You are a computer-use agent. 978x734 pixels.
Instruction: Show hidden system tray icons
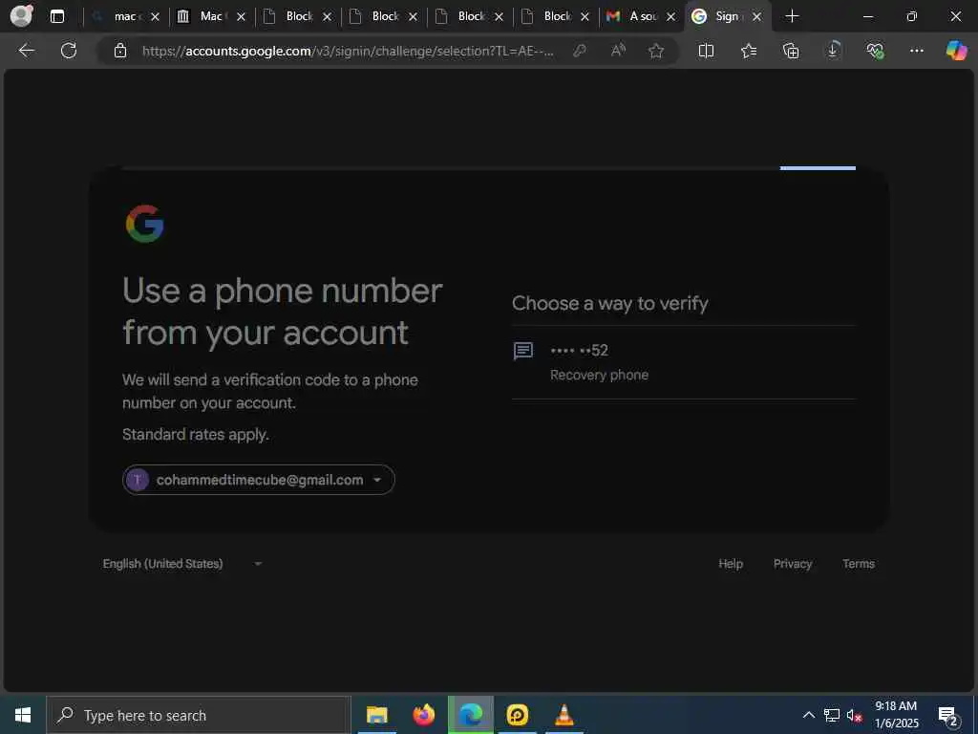click(808, 715)
